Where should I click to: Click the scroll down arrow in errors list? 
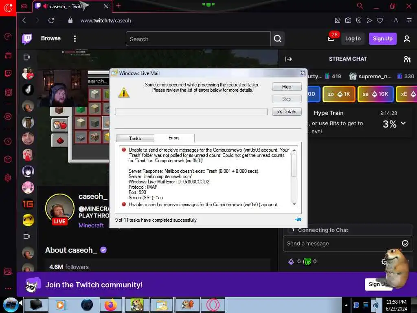point(294,204)
